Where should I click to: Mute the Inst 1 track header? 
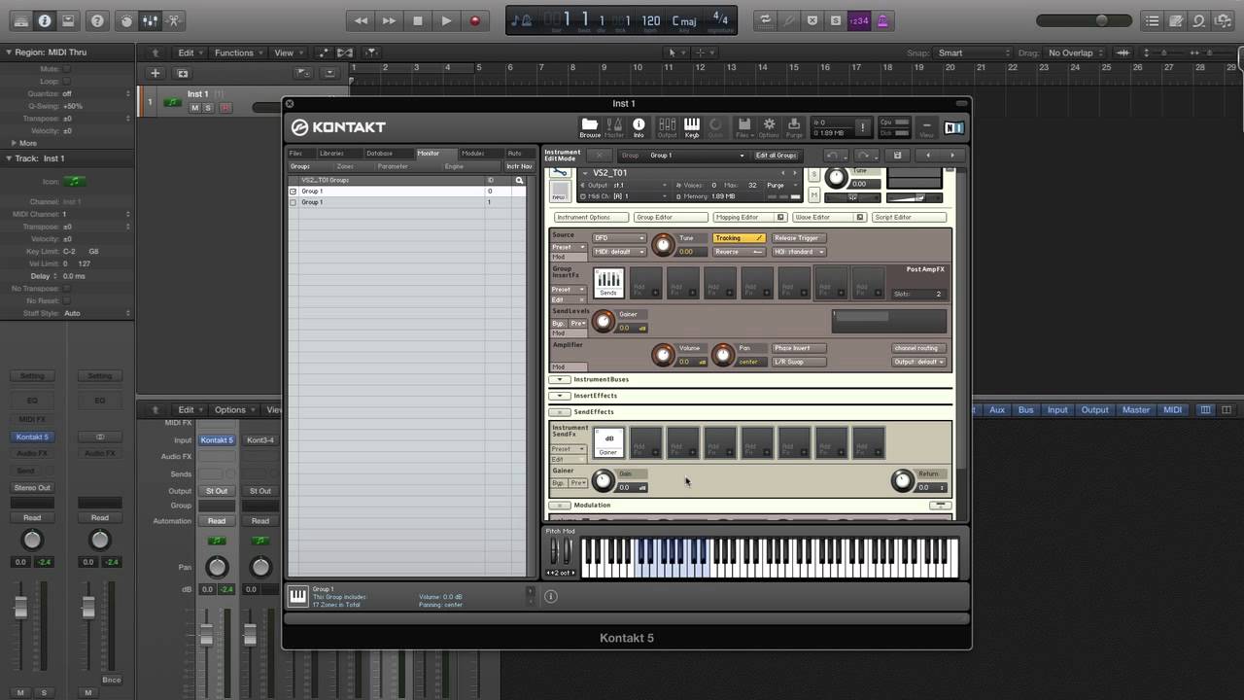pos(194,108)
